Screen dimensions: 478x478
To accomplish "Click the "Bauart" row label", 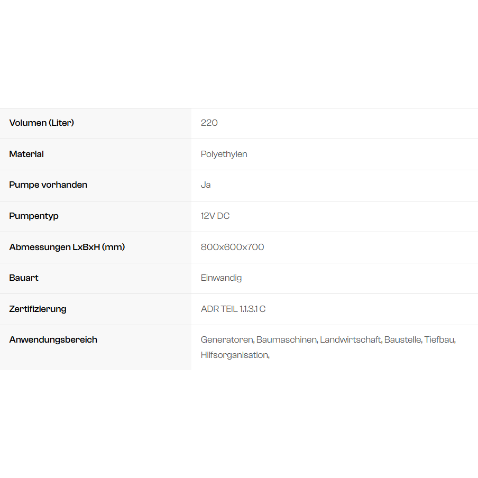I will pos(24,278).
